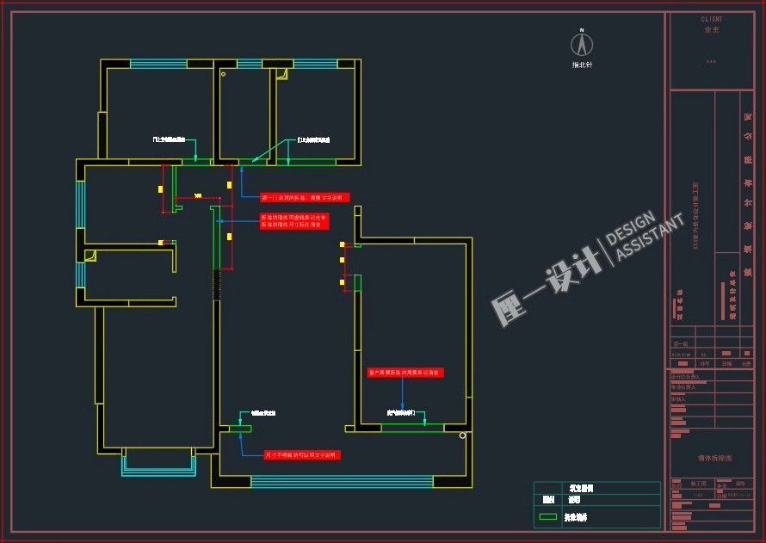
Task: Click the green demolition wall legend swatch
Action: (x=548, y=518)
